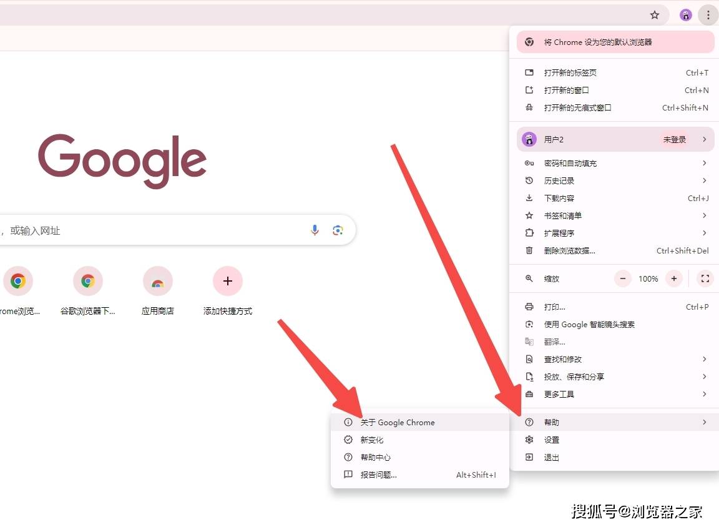Screen dimensions: 719x527
Task: Click the download arrow icon
Action: (529, 198)
